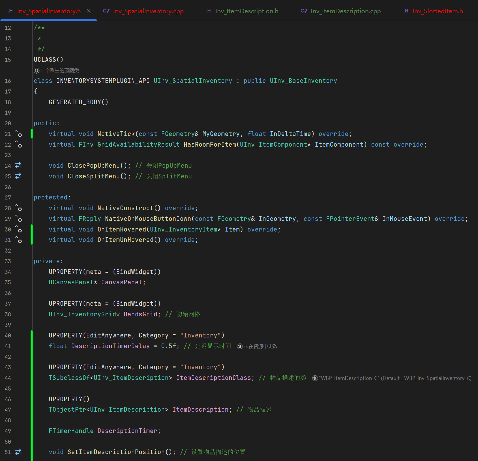Open the '1 个派生的蓝图类' derived blueprint hint
Screen dimensions: 478x461
point(57,70)
